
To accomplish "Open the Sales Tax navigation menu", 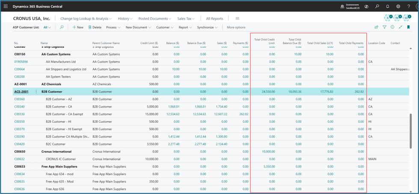I will click(x=186, y=19).
